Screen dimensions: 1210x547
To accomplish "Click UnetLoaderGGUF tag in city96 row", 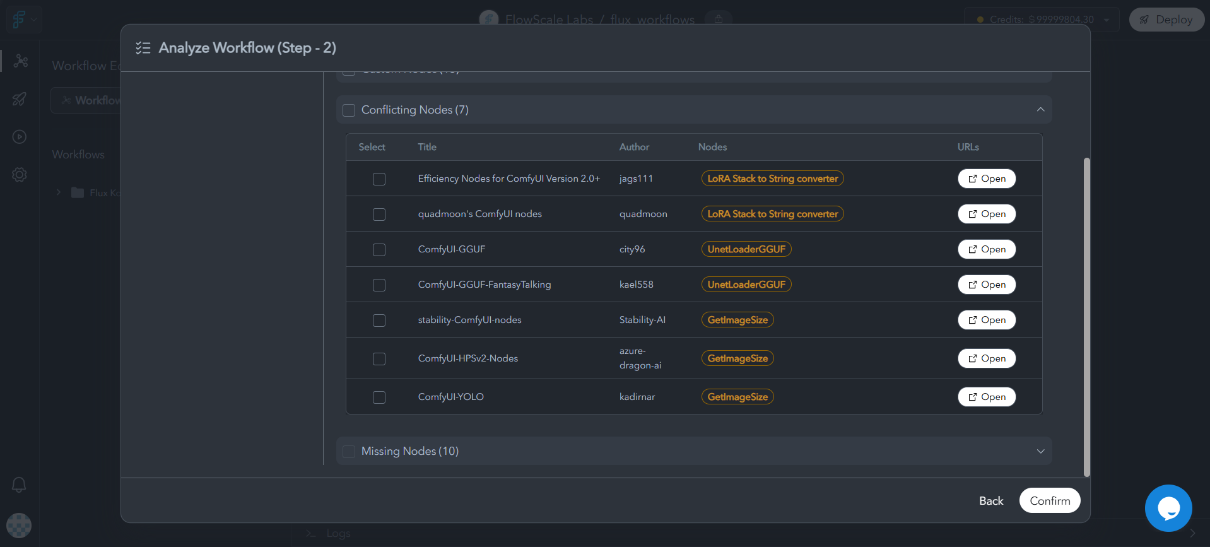I will [x=746, y=249].
